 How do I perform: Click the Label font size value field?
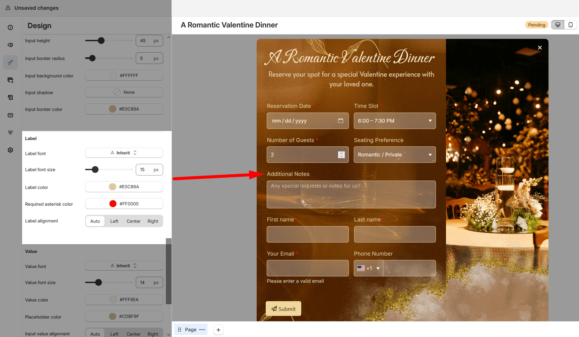(x=149, y=170)
